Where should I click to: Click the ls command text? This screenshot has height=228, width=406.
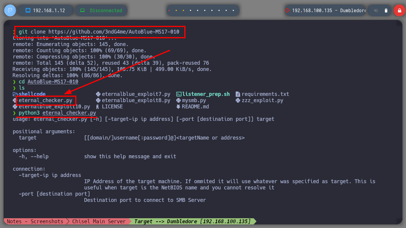click(x=22, y=88)
